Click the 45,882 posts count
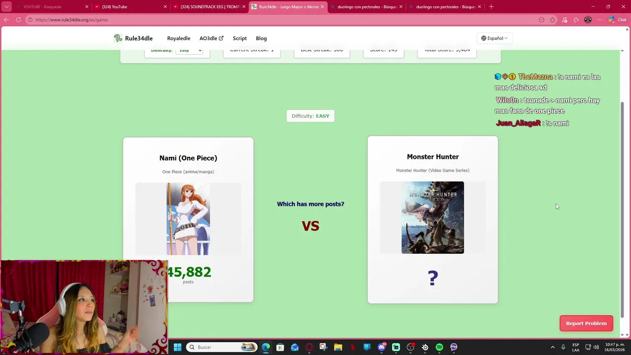 189,272
